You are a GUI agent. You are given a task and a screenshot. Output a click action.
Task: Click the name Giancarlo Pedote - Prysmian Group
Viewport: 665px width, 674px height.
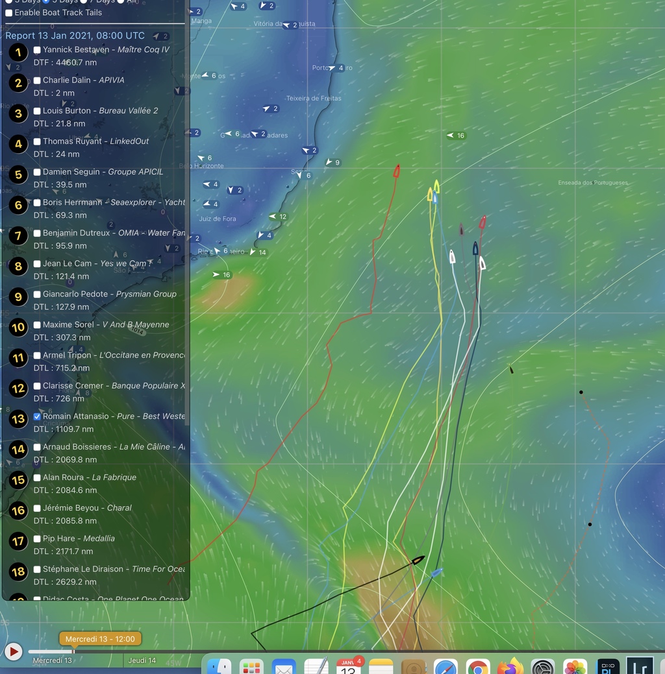110,294
